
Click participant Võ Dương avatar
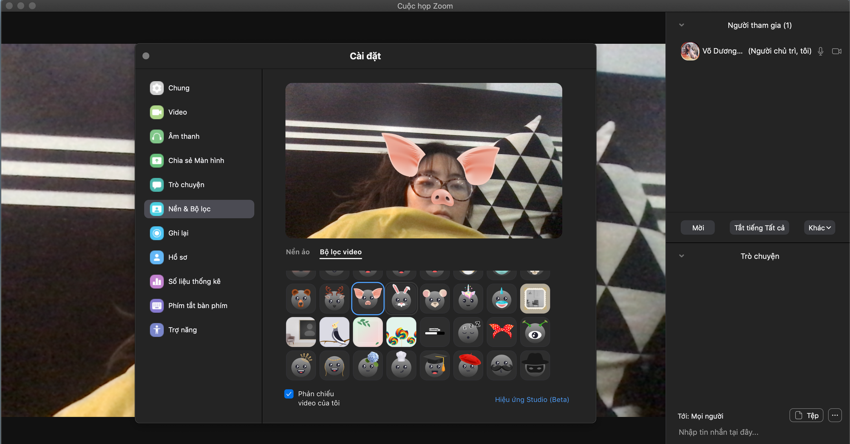click(690, 51)
